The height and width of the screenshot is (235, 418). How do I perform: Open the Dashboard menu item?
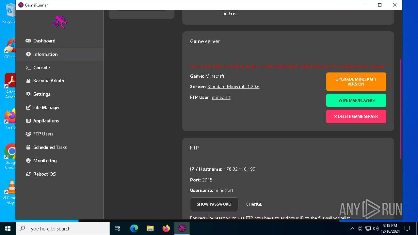click(x=60, y=41)
